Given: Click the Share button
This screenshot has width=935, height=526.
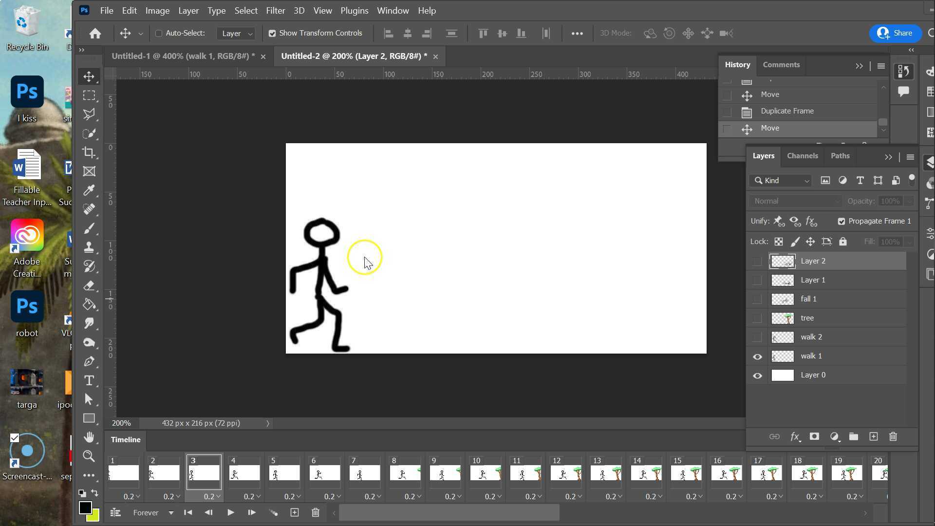Looking at the screenshot, I should point(895,33).
